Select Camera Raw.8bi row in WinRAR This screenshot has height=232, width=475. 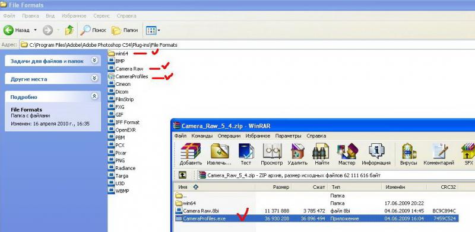[317, 211]
